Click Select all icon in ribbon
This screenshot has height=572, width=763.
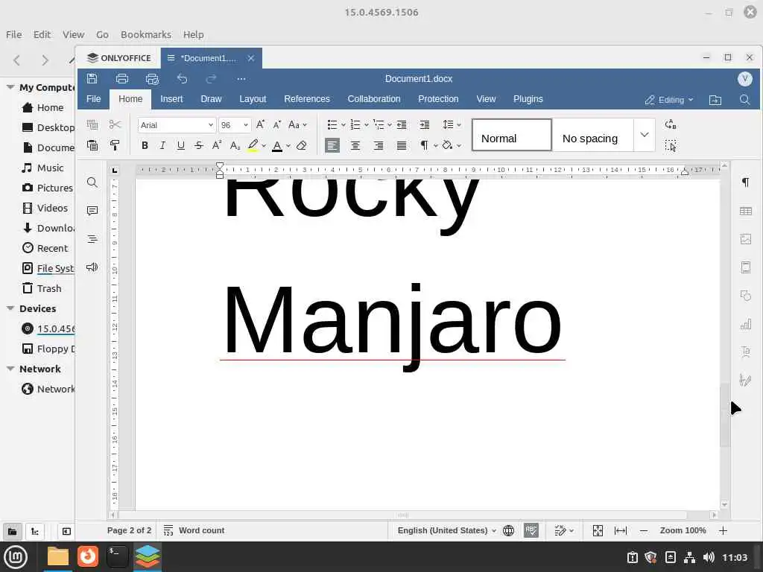671,145
